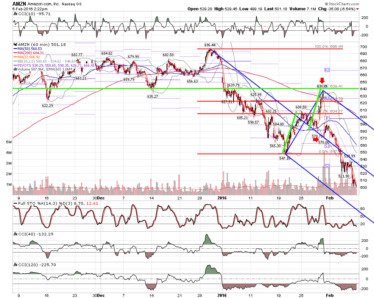The width and height of the screenshot is (374, 298).
Task: Click the 2016 date label under volume bars
Action: coord(222,198)
